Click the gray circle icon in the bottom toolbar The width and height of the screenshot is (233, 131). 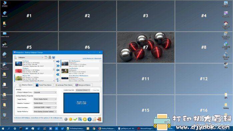click(x=66, y=119)
